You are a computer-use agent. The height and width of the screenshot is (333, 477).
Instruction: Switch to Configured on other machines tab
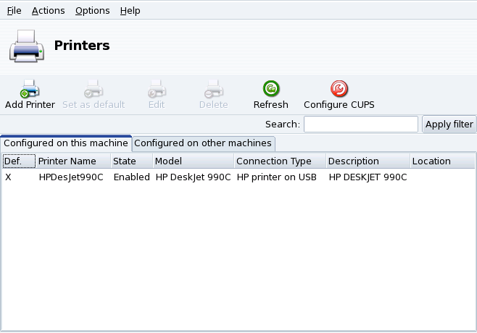[x=203, y=143]
